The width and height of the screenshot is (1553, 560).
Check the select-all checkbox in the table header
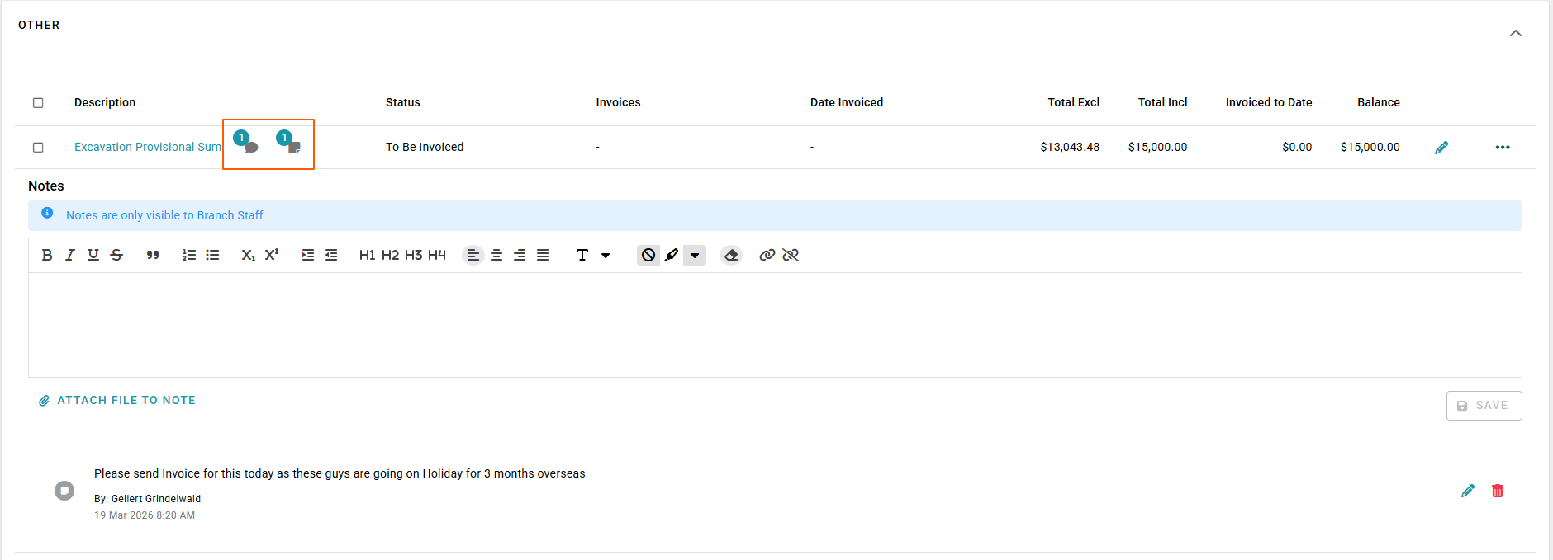click(38, 103)
